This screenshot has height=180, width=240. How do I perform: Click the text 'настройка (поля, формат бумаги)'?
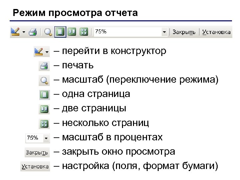tap(140, 166)
